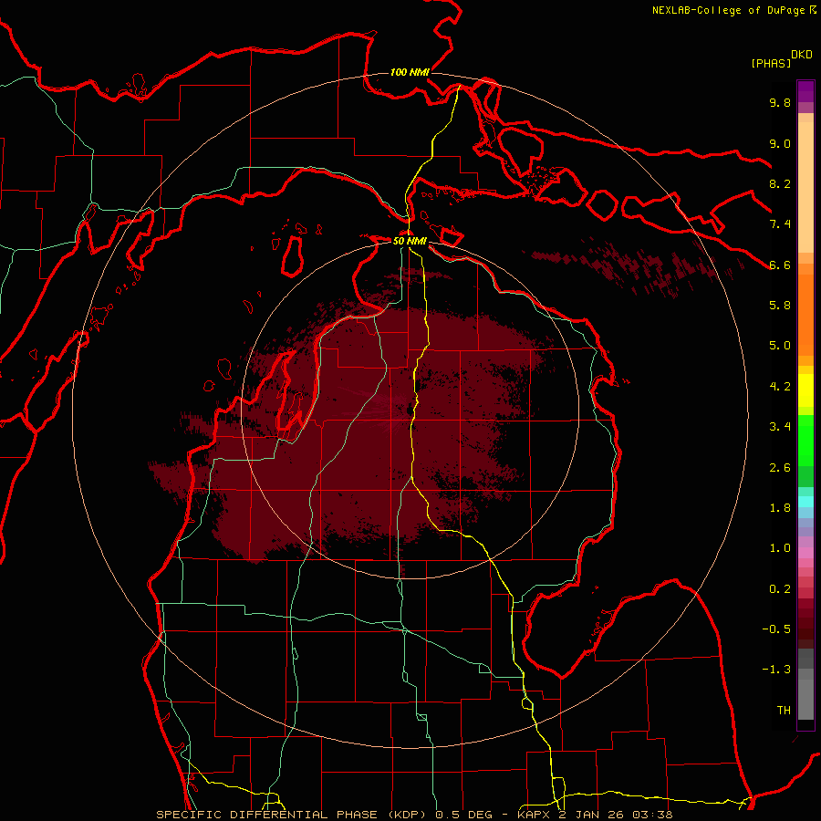Click the 100 NMI range ring label
The height and width of the screenshot is (821, 821).
click(410, 72)
